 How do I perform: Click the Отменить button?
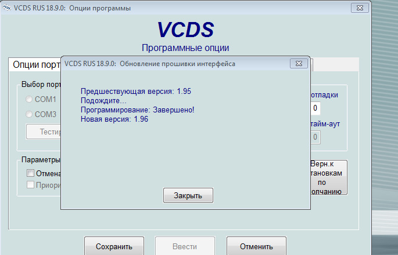[x=256, y=246]
